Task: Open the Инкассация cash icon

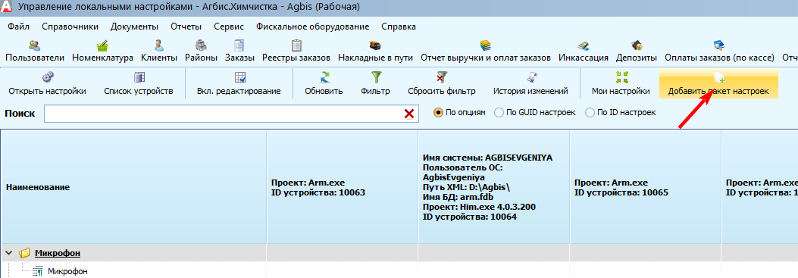Action: (x=584, y=52)
